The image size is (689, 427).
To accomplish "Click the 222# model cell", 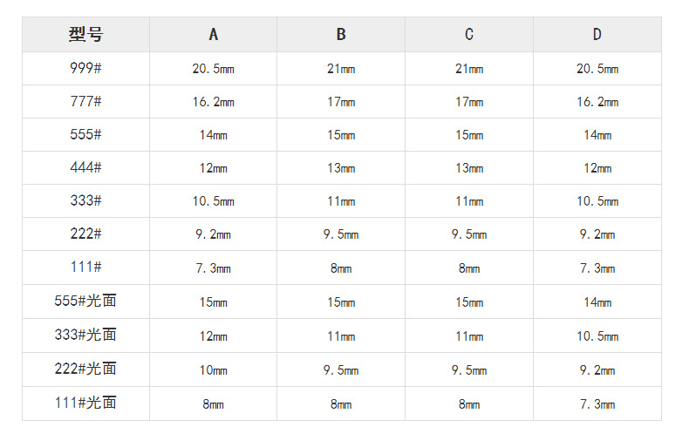I will coord(85,234).
